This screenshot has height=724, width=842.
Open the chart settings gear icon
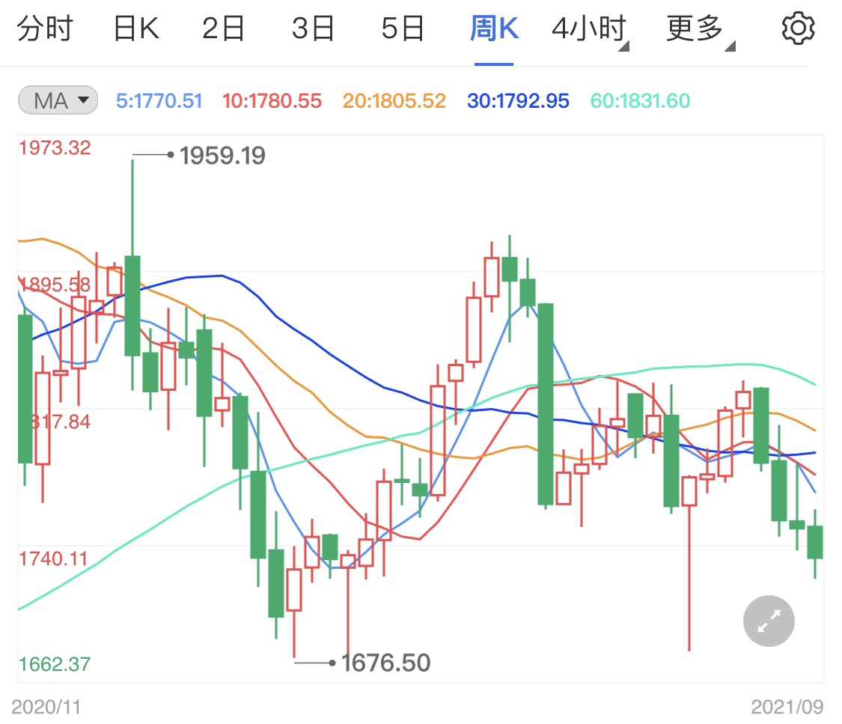point(798,28)
